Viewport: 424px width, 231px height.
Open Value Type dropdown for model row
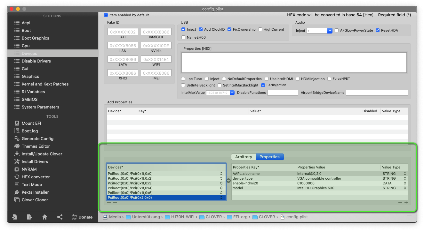(405, 188)
